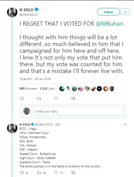The image size is (134, 177).
Task: Share the reply tweet via envelope icon
Action: (73, 173)
